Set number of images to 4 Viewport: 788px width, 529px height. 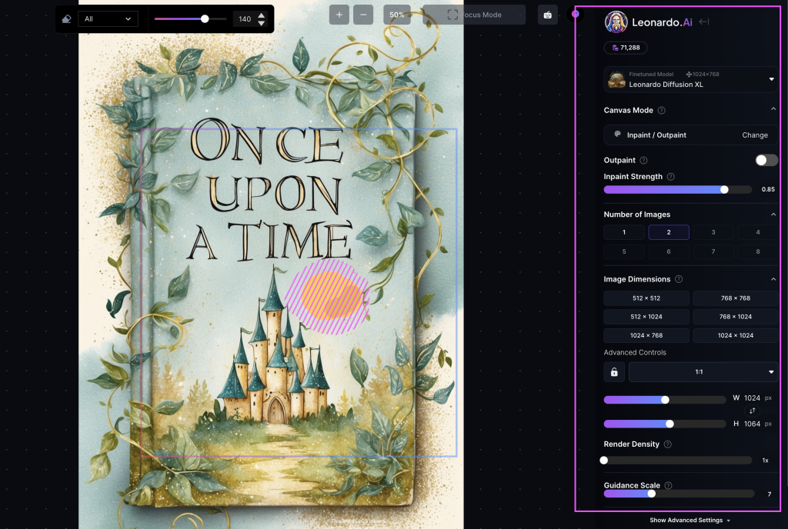click(757, 232)
